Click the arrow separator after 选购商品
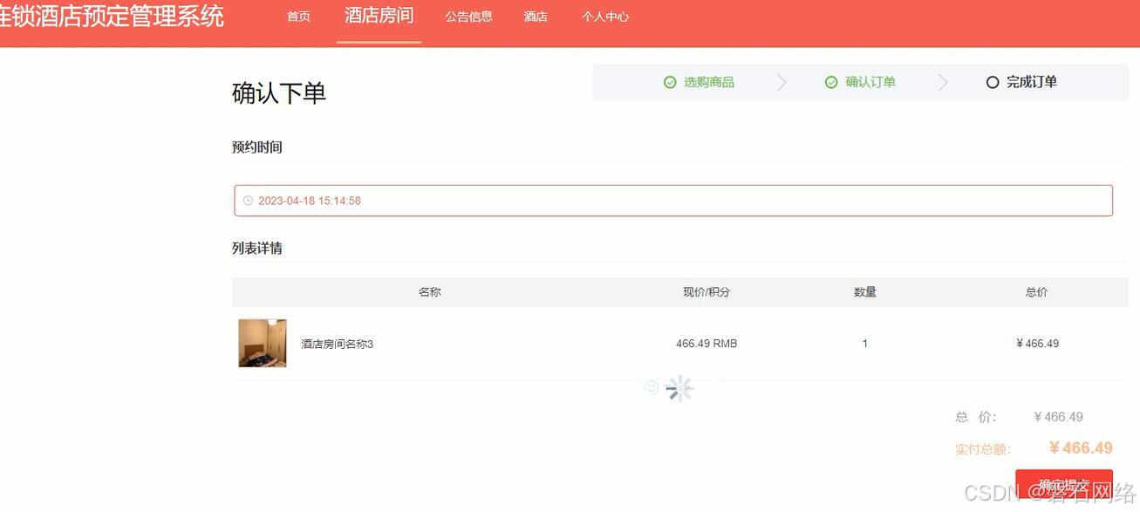Viewport: 1140px width, 512px height. (x=782, y=80)
